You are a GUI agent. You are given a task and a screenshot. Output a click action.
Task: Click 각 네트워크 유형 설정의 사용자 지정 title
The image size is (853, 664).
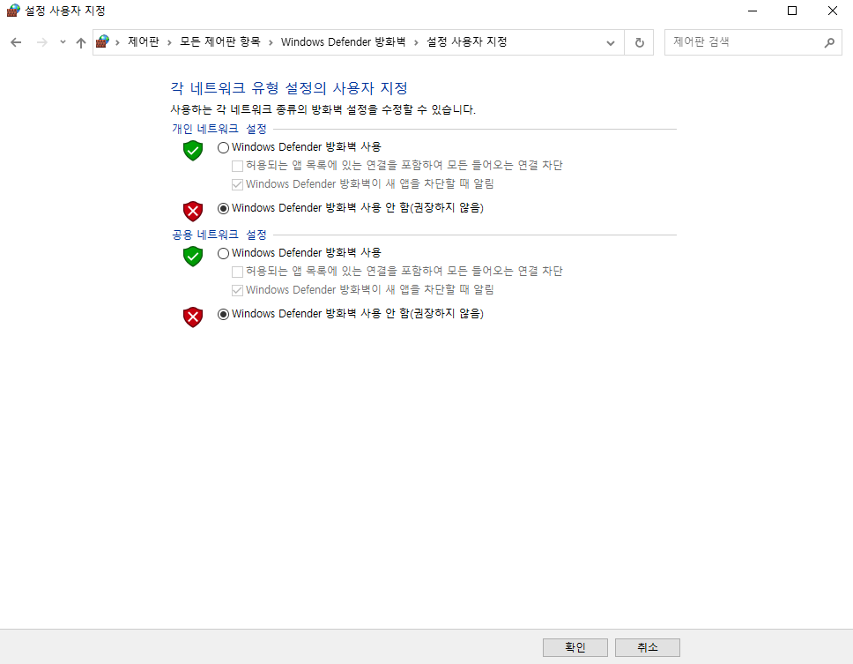pyautogui.click(x=289, y=88)
